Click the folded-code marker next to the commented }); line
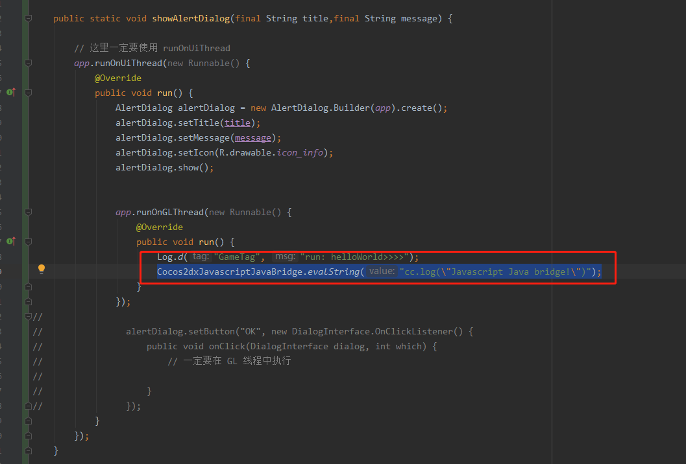This screenshot has width=686, height=464. [x=27, y=406]
